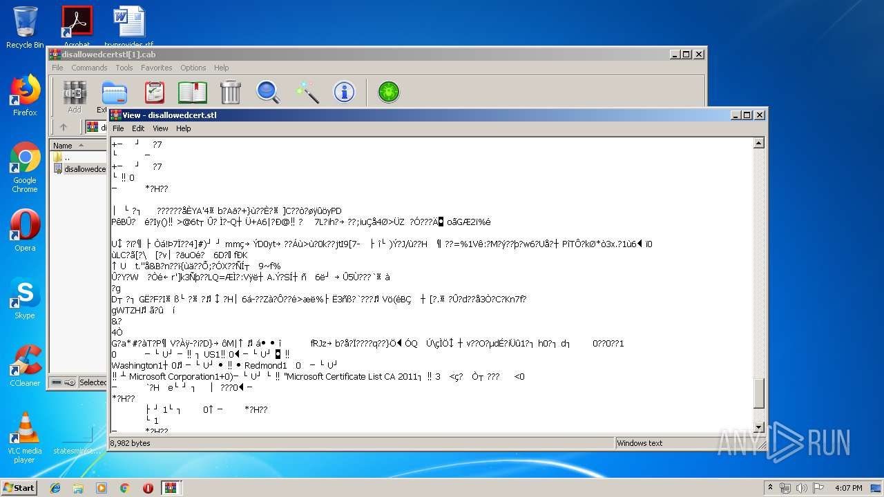The image size is (884, 497).
Task: Click the Test archive clipboard icon
Action: (155, 92)
